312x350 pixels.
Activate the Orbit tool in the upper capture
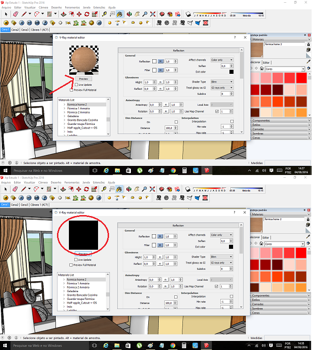(x=129, y=14)
